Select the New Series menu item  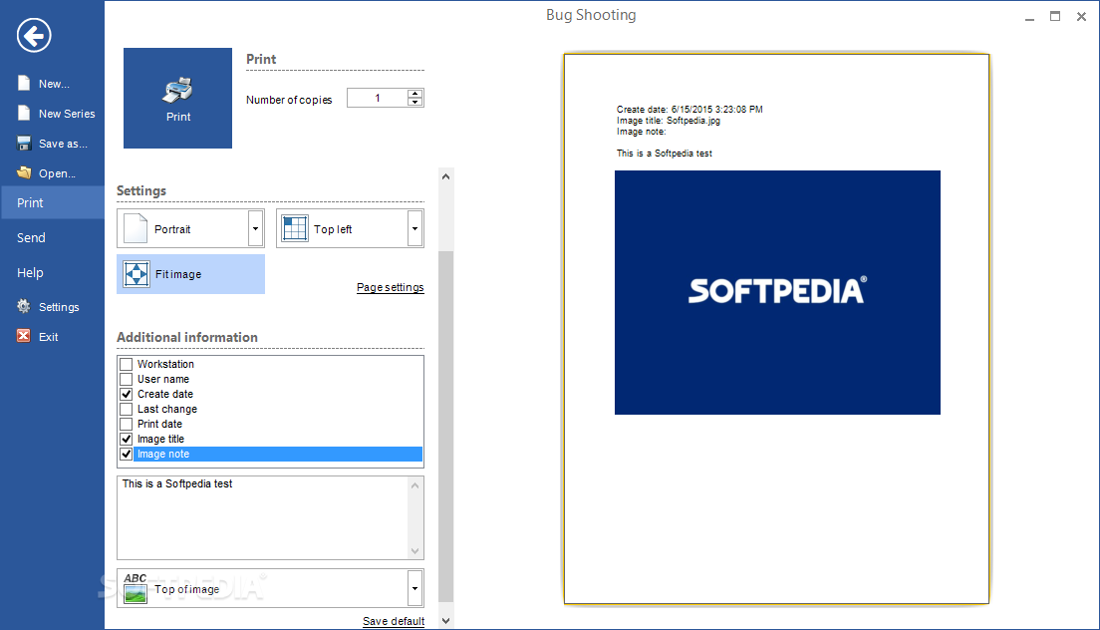(x=67, y=114)
